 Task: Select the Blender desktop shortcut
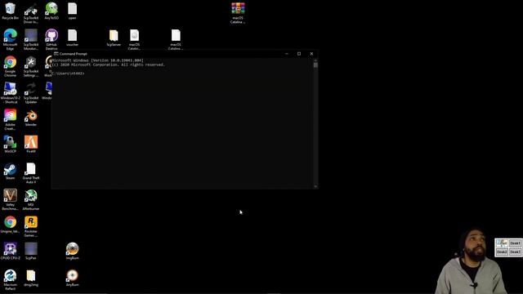(x=31, y=118)
